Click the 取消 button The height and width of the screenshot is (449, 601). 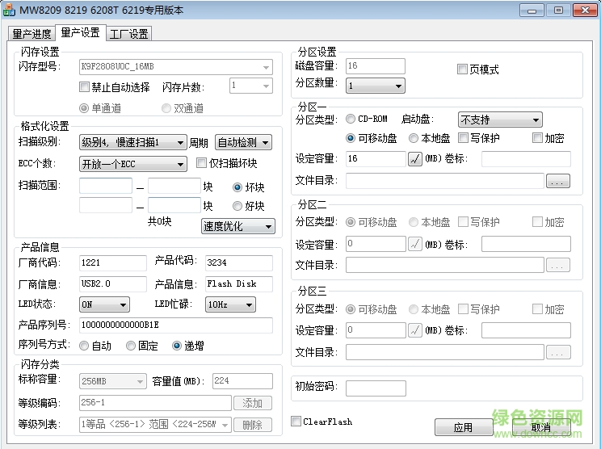click(x=541, y=427)
